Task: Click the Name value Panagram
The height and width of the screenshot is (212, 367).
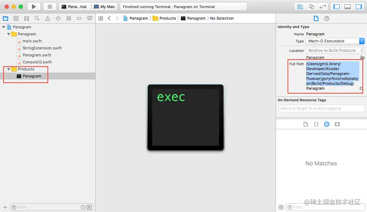Action: [315, 34]
